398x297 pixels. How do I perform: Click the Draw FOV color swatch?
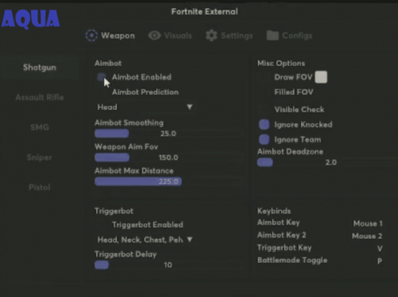click(x=321, y=77)
